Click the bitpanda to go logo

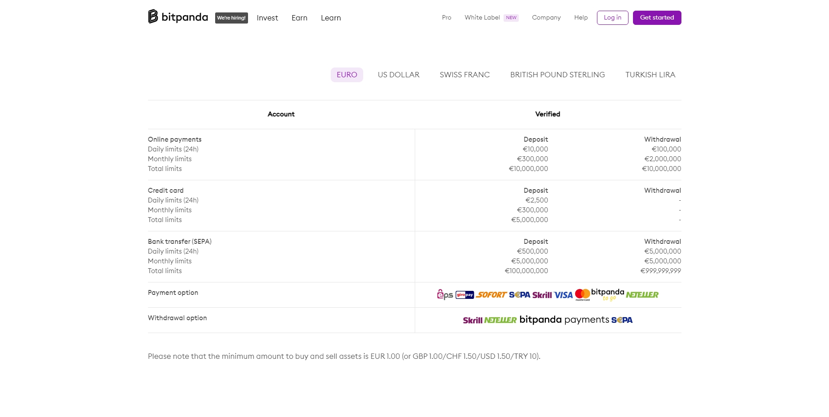pos(608,294)
